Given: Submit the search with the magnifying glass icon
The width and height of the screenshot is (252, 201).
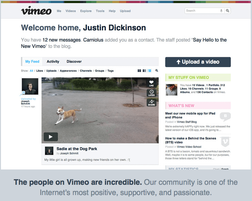Looking at the screenshot, I should pyautogui.click(x=228, y=10).
